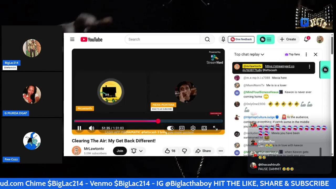Viewport: 336px width, 189px height.
Task: Open the streamyard.com link in pinned message
Action: point(268,68)
